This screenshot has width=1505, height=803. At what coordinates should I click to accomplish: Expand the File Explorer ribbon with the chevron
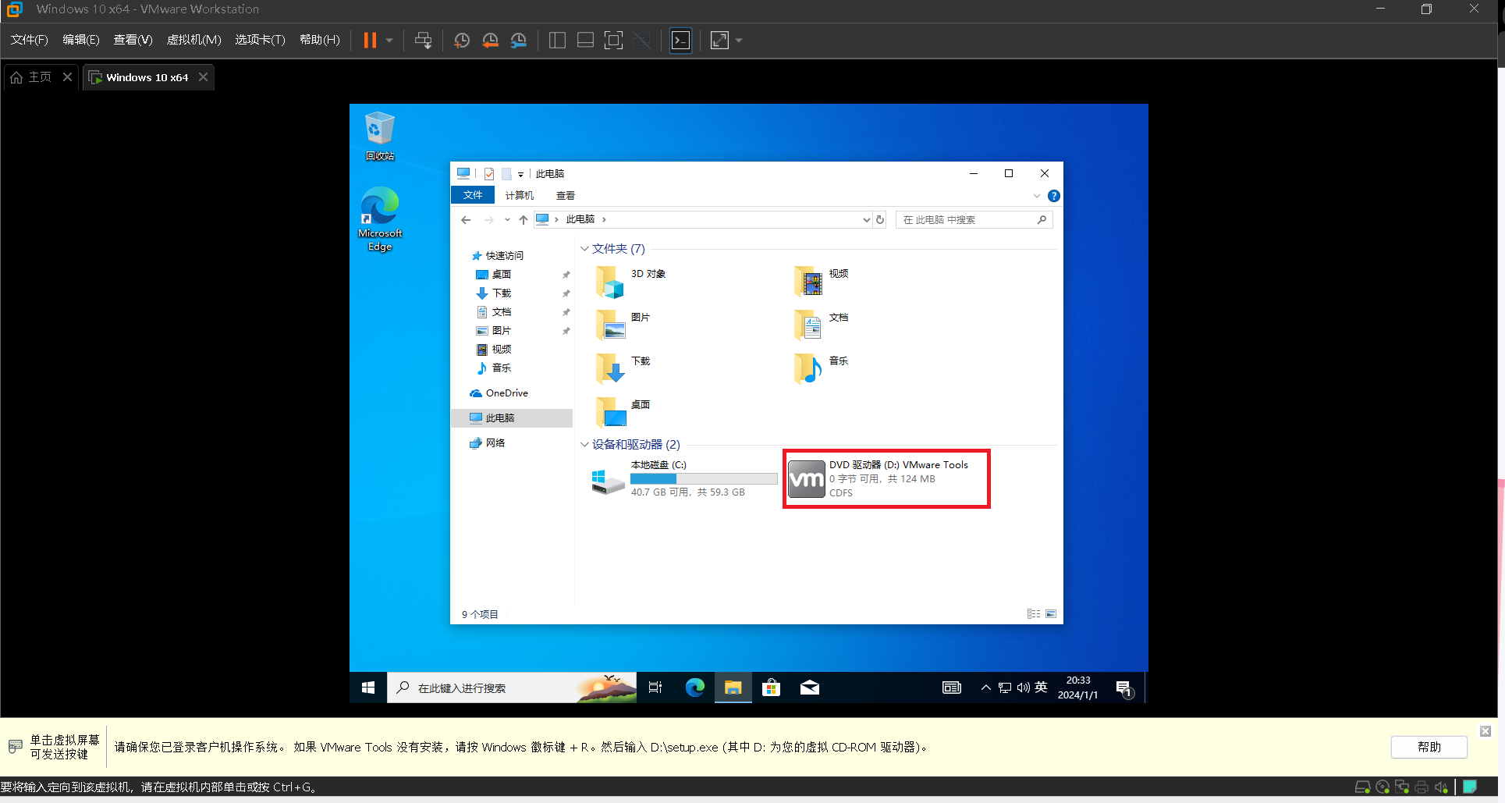[x=1036, y=196]
